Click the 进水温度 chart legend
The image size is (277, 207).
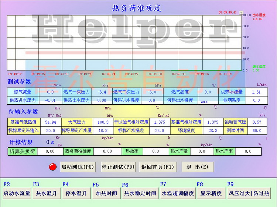(259, 66)
